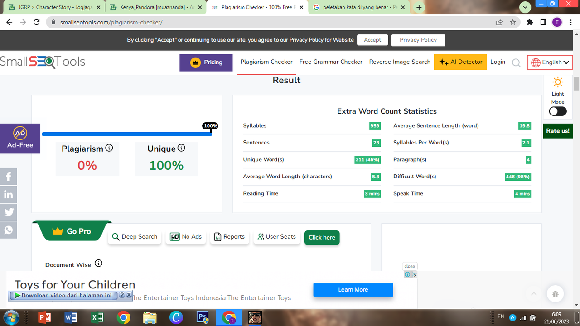Viewport: 580px width, 326px height.
Task: Open Plagiarism Checker nav item
Action: pos(266,62)
